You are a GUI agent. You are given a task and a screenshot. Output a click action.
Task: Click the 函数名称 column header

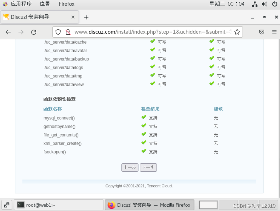point(53,109)
